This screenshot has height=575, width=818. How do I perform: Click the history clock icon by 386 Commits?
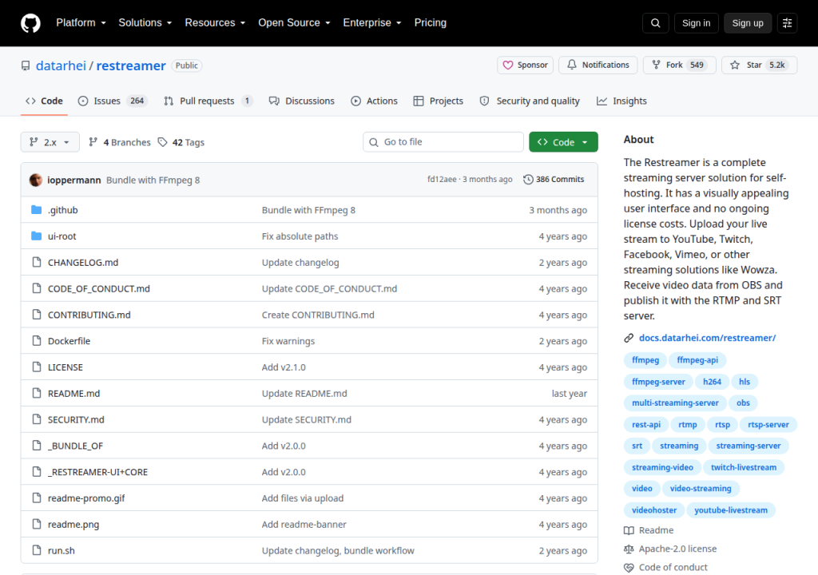(x=528, y=180)
